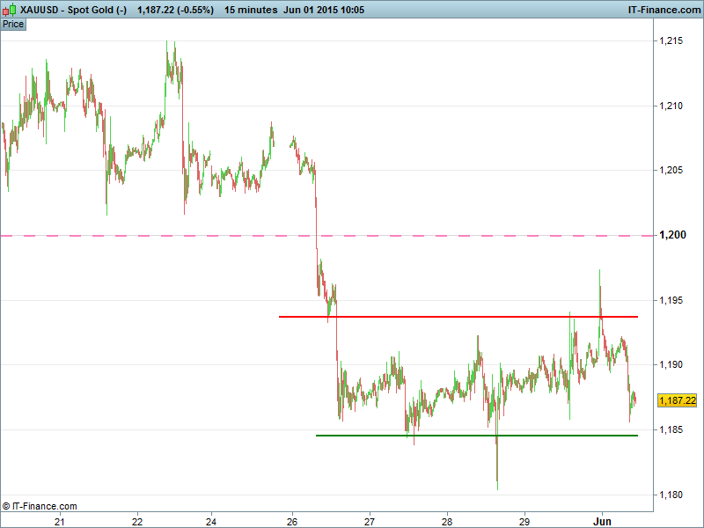704x528 pixels.
Task: Click the 28 date label on time axis
Action: [447, 520]
